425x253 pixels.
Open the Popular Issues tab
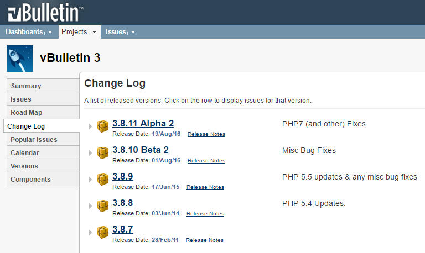click(x=43, y=139)
